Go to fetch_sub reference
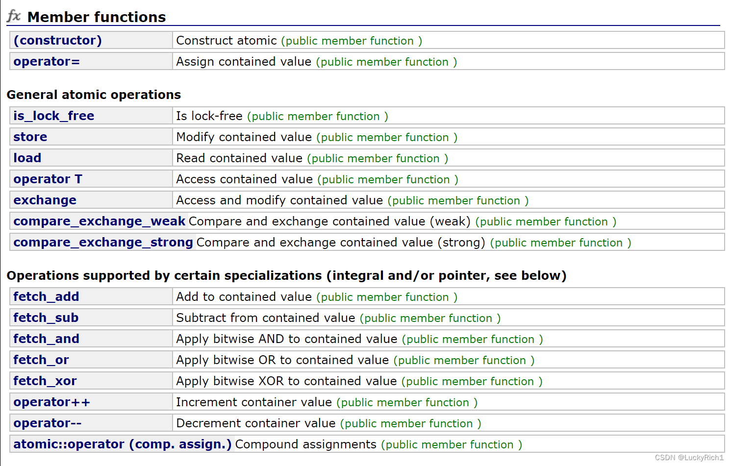731x466 pixels. point(46,318)
